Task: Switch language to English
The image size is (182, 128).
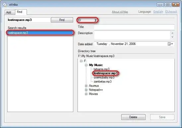Action: (158, 12)
